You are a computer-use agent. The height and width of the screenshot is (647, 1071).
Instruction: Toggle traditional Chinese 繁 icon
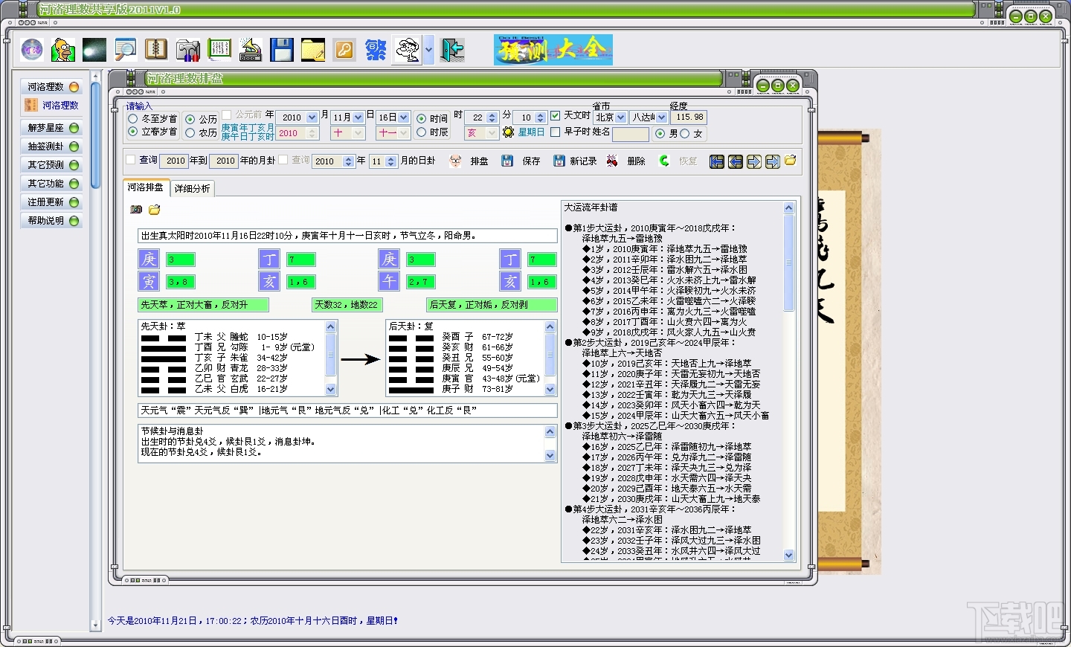point(376,50)
